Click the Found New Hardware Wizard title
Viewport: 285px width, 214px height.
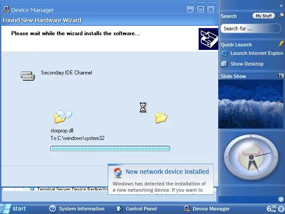[42, 20]
